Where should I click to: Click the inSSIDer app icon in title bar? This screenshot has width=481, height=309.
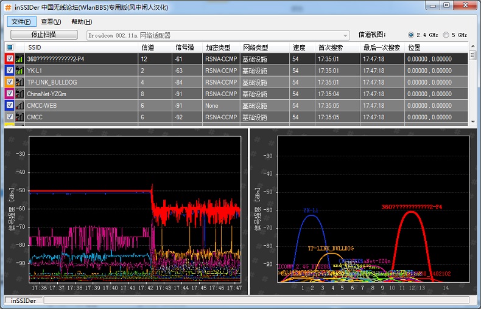pos(8,6)
